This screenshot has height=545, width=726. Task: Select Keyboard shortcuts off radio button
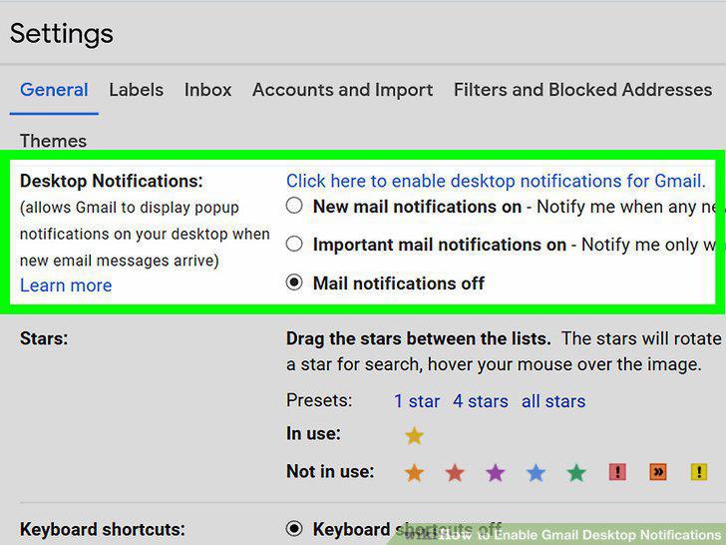pos(294,528)
